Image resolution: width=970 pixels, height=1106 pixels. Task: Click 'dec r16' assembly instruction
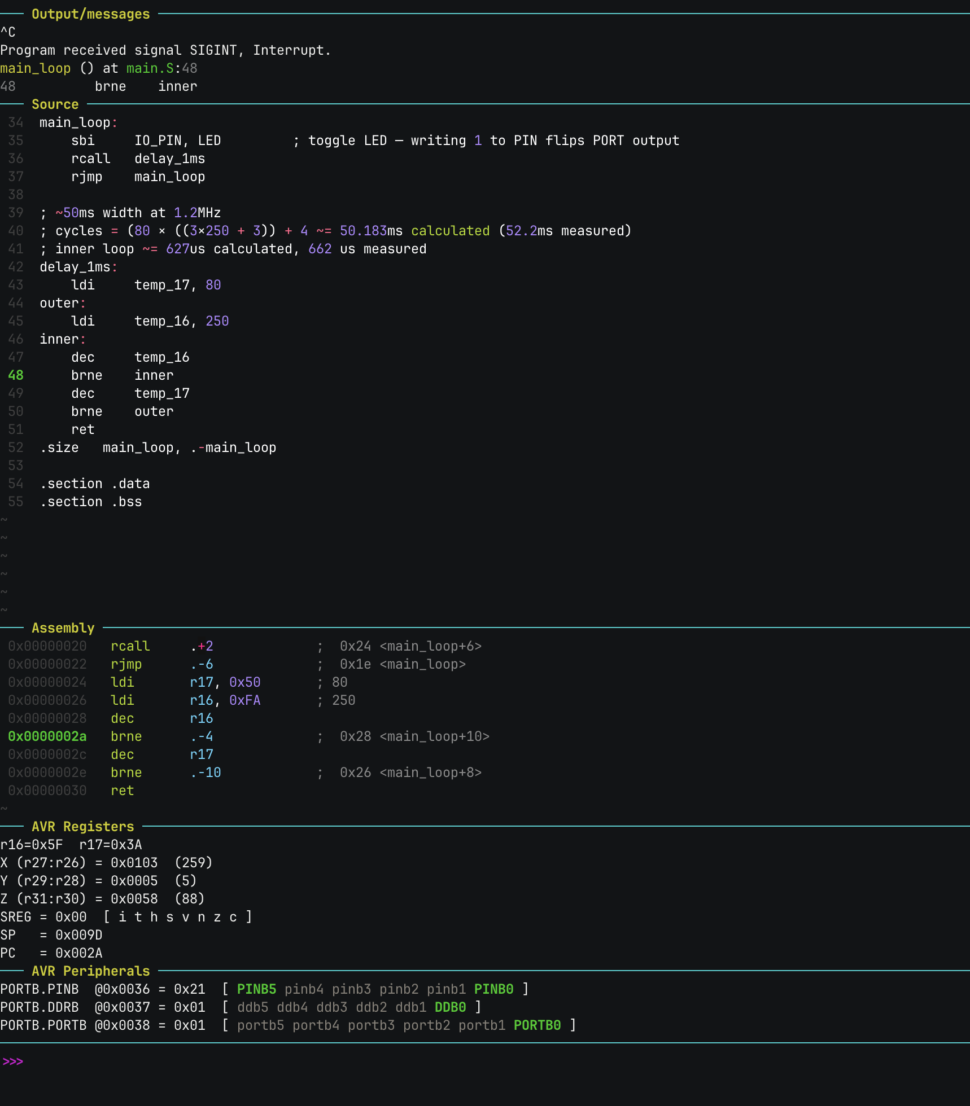(162, 718)
